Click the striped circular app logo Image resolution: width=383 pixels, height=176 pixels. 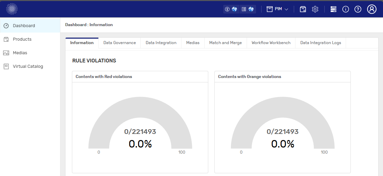click(x=12, y=9)
